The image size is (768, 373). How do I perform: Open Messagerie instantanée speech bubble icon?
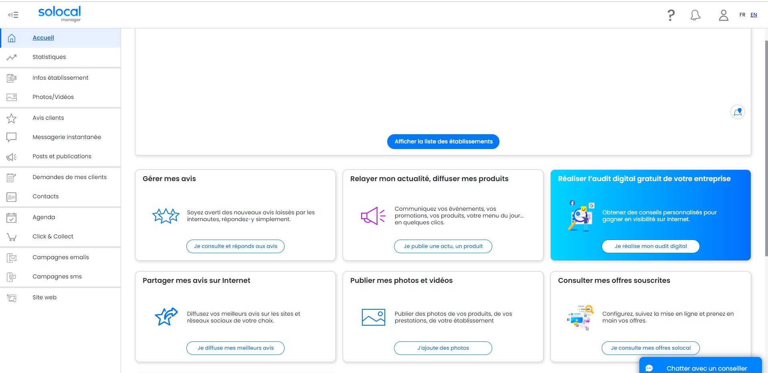click(x=12, y=137)
